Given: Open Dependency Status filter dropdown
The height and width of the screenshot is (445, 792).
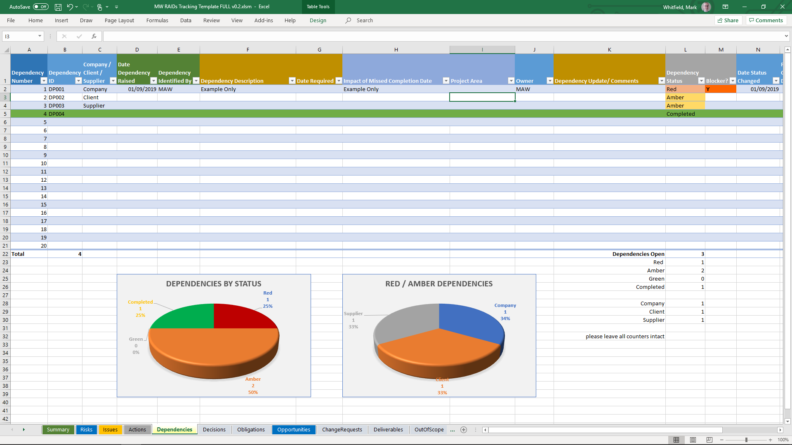Looking at the screenshot, I should pos(701,81).
